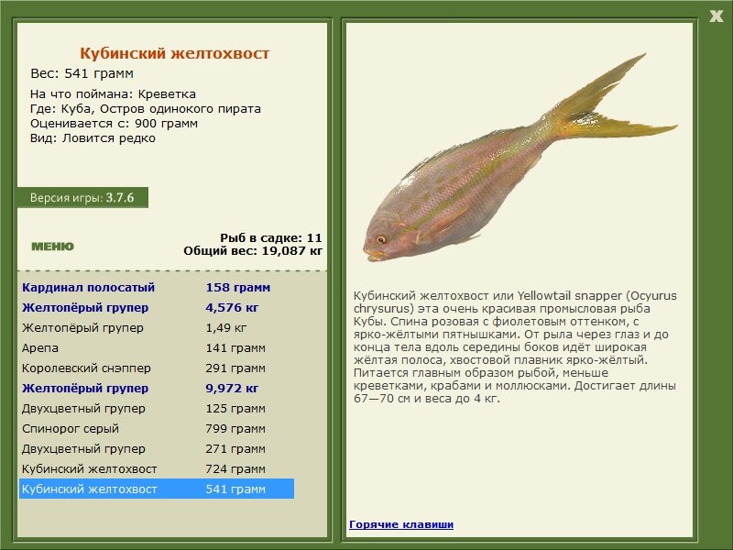Select the Арепа 141 грамм row
The width and height of the screenshot is (733, 550).
(157, 347)
